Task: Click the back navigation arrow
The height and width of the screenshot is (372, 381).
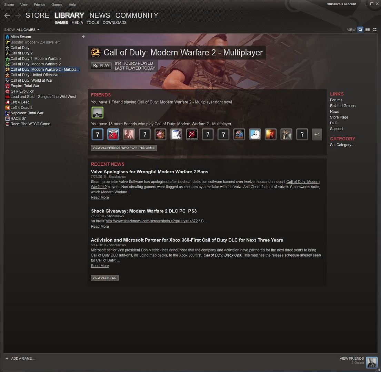Action: coord(7,15)
